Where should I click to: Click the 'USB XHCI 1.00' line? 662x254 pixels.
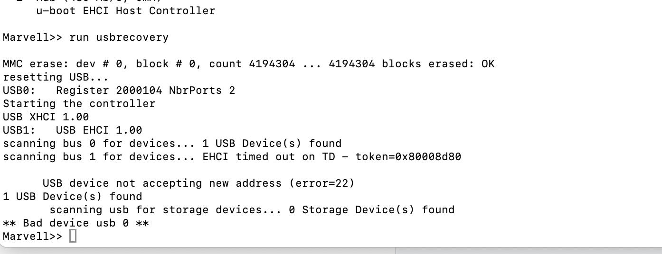[x=46, y=117]
